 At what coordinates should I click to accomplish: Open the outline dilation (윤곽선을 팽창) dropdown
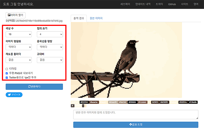50,47
